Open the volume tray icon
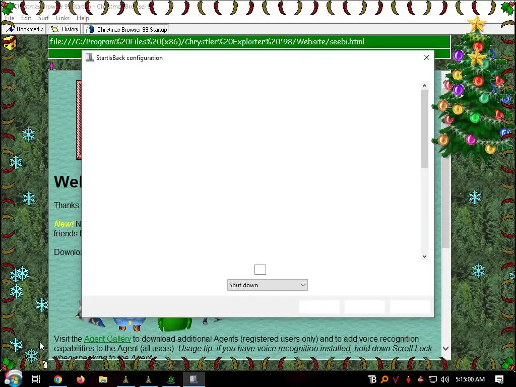Image resolution: width=516 pixels, height=387 pixels. [x=444, y=379]
